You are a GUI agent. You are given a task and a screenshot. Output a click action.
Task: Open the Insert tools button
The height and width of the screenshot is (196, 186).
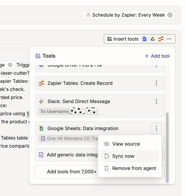point(140,39)
